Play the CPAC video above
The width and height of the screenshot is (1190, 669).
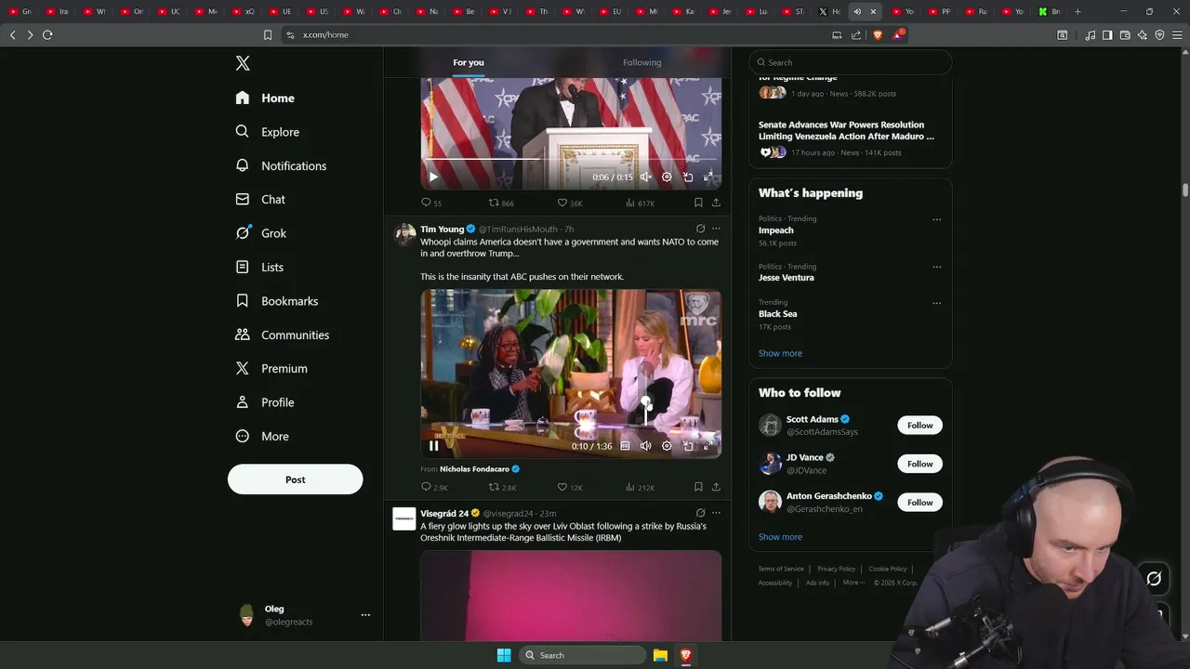click(433, 177)
